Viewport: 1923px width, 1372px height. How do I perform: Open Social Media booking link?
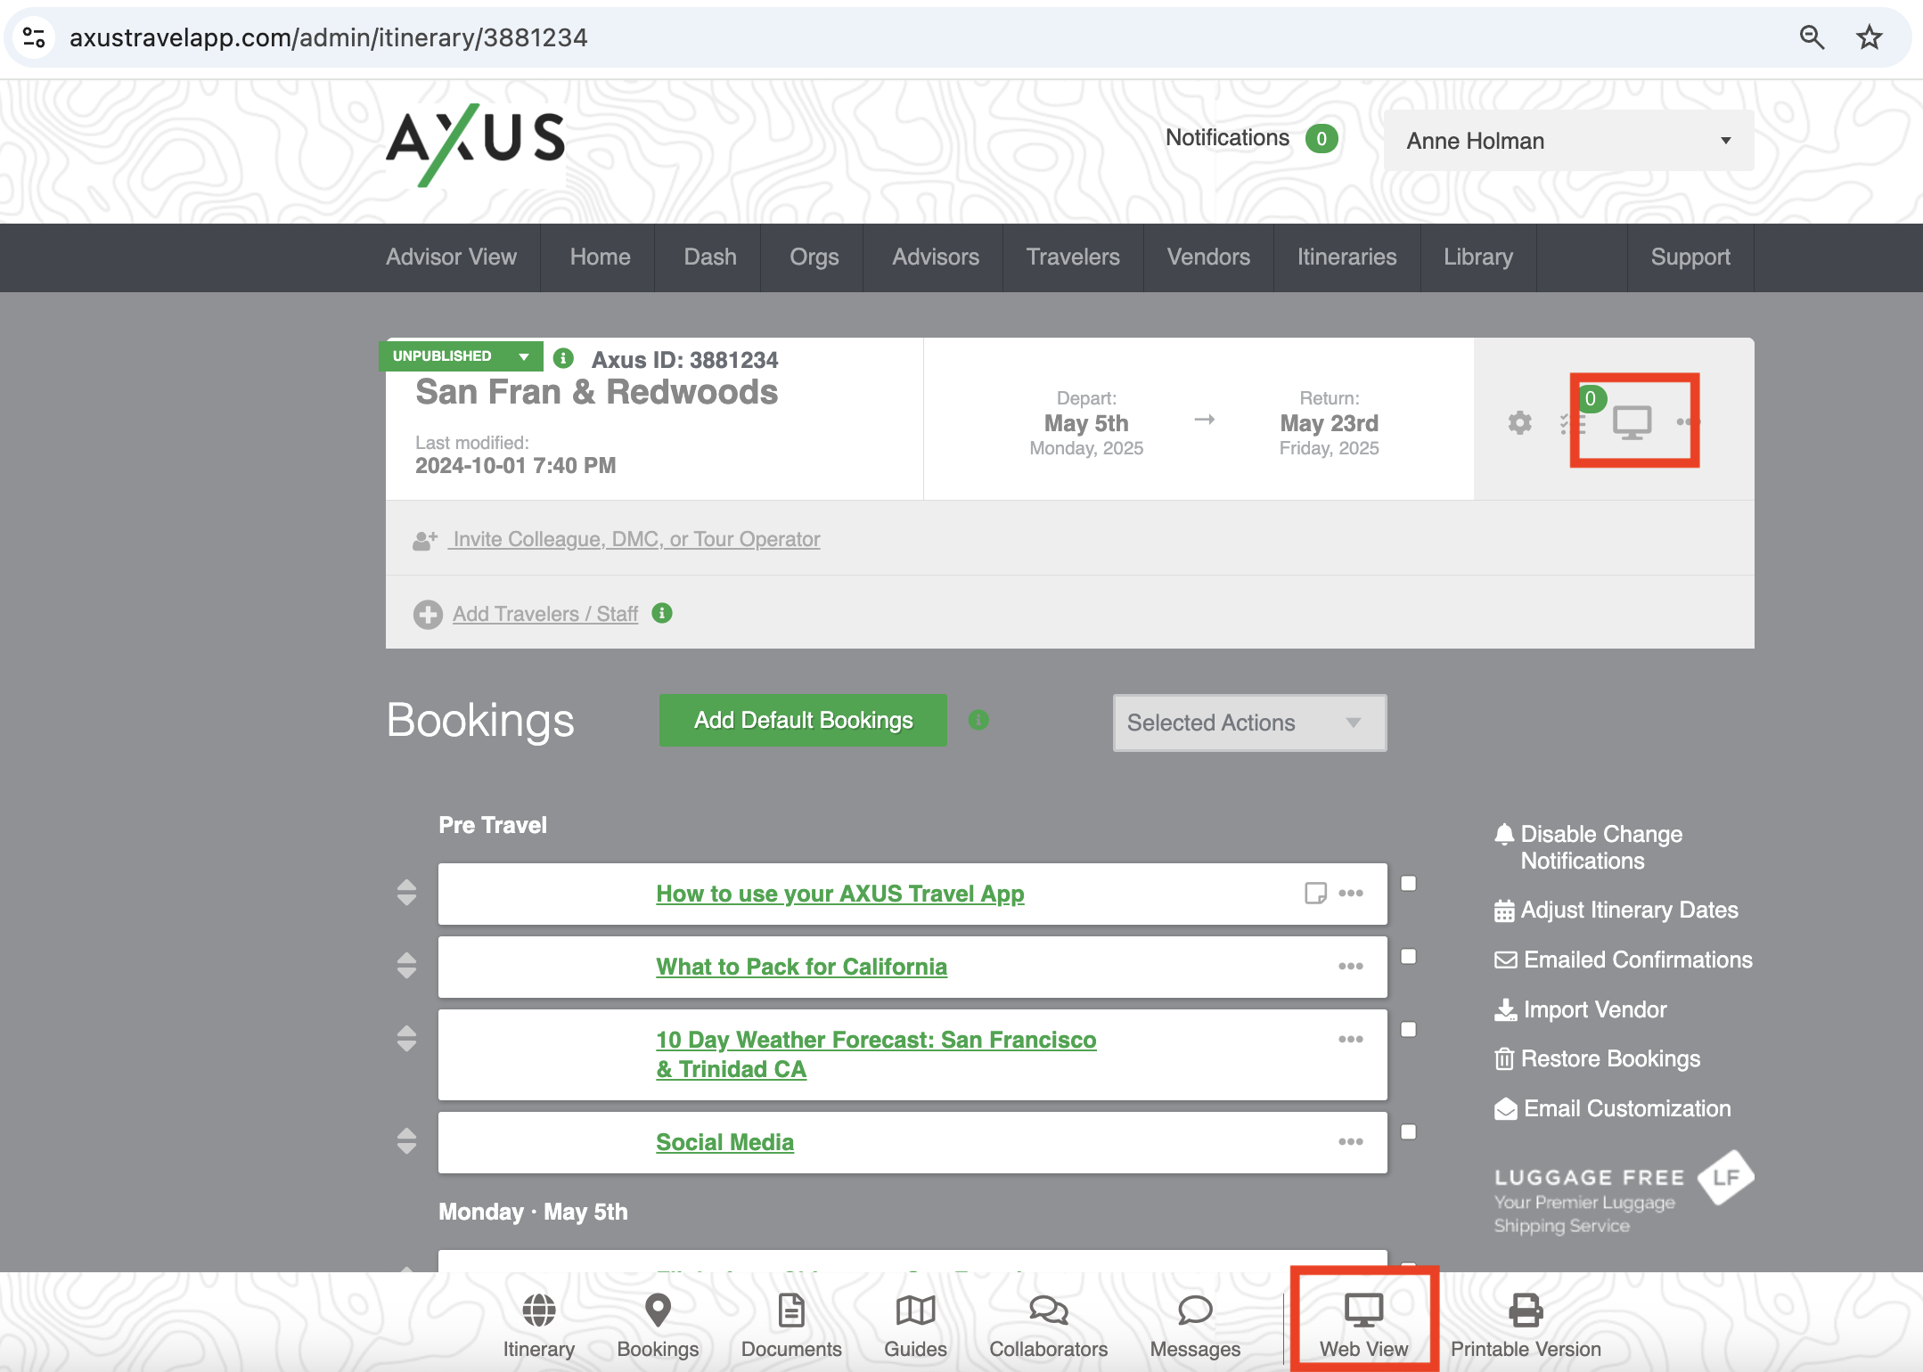point(724,1142)
